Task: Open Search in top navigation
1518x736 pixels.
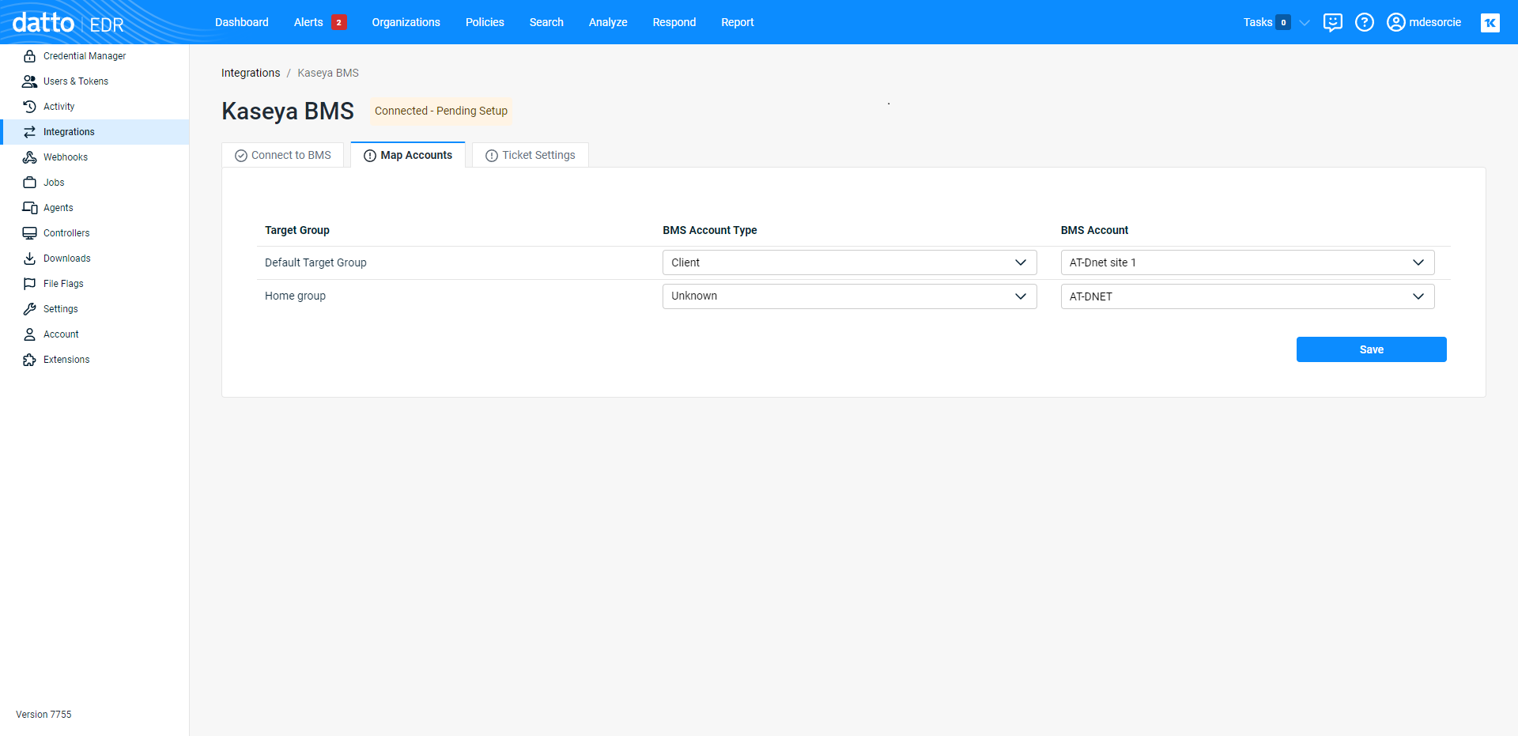Action: click(546, 22)
